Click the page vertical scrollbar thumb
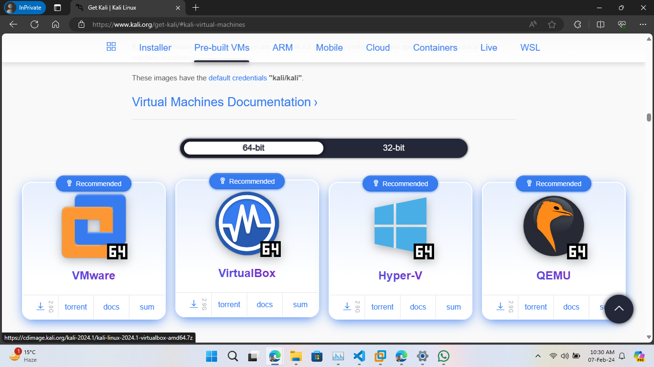The width and height of the screenshot is (654, 367). pyautogui.click(x=649, y=118)
